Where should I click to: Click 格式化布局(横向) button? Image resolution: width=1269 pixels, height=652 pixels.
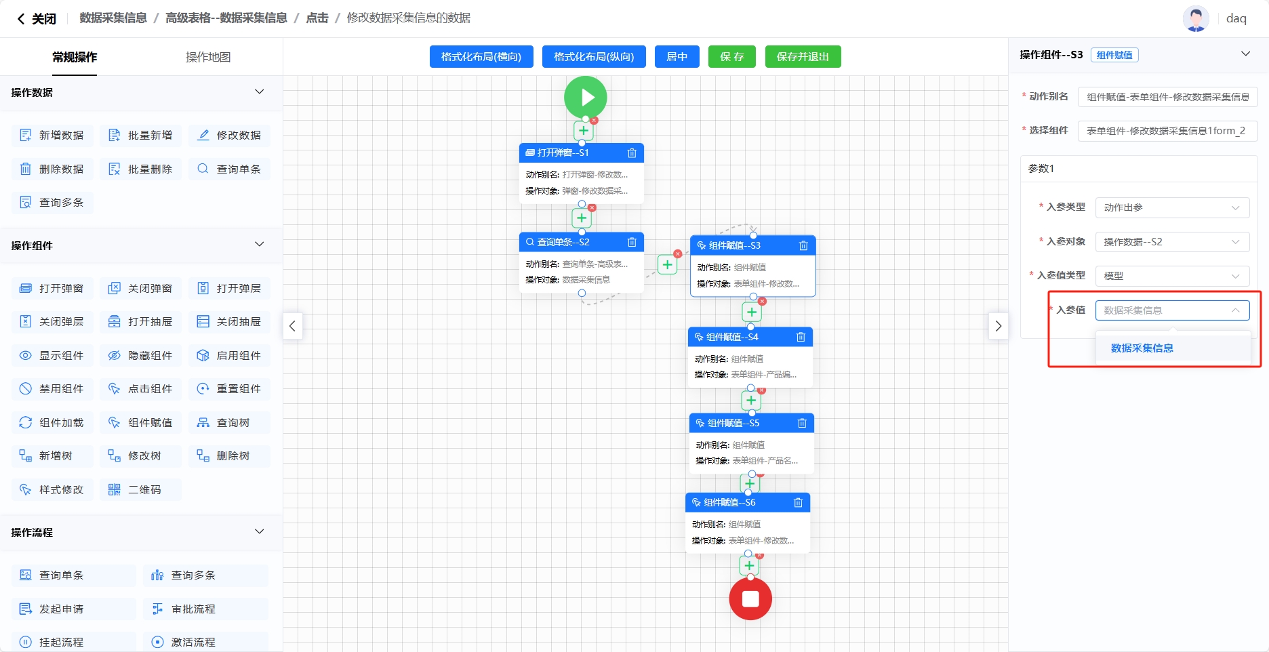click(x=481, y=57)
